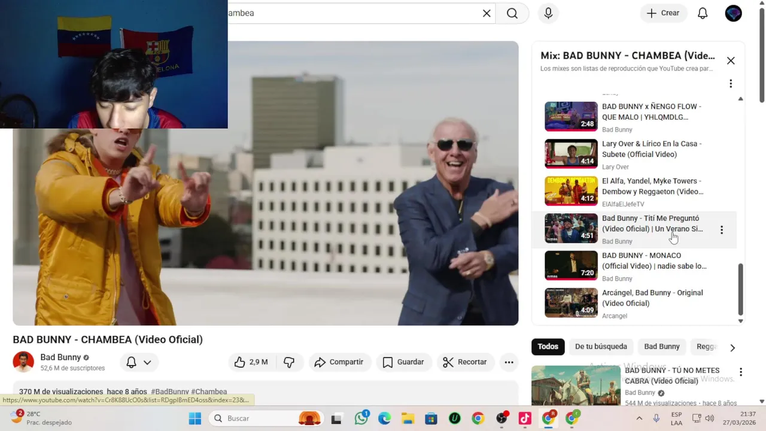Play Lary Over Subete video thumbnail

pos(571,154)
